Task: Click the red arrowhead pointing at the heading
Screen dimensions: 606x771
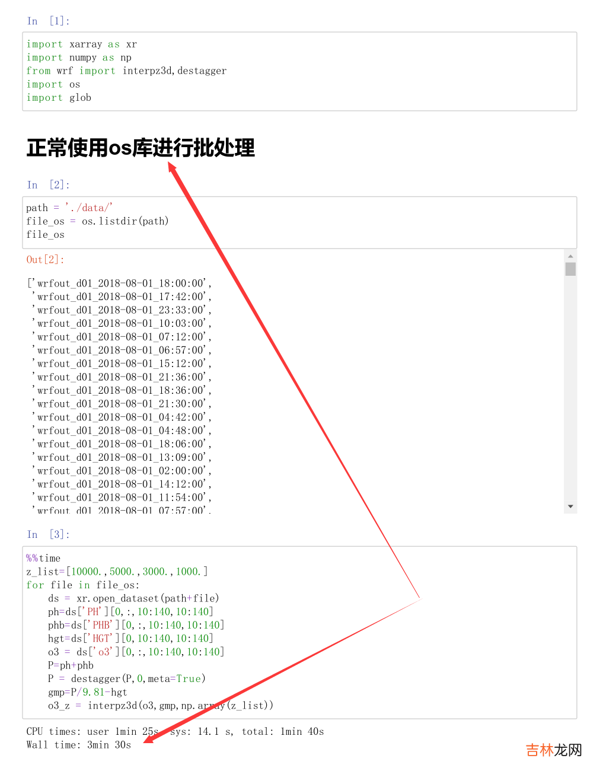Action: (x=173, y=168)
